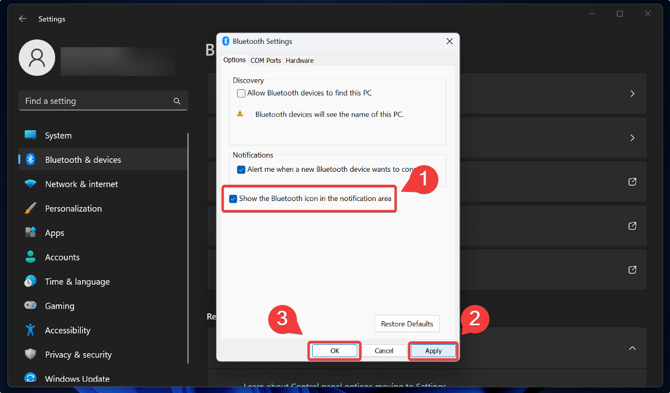Open System settings in the sidebar
This screenshot has width=670, height=393.
click(x=58, y=135)
